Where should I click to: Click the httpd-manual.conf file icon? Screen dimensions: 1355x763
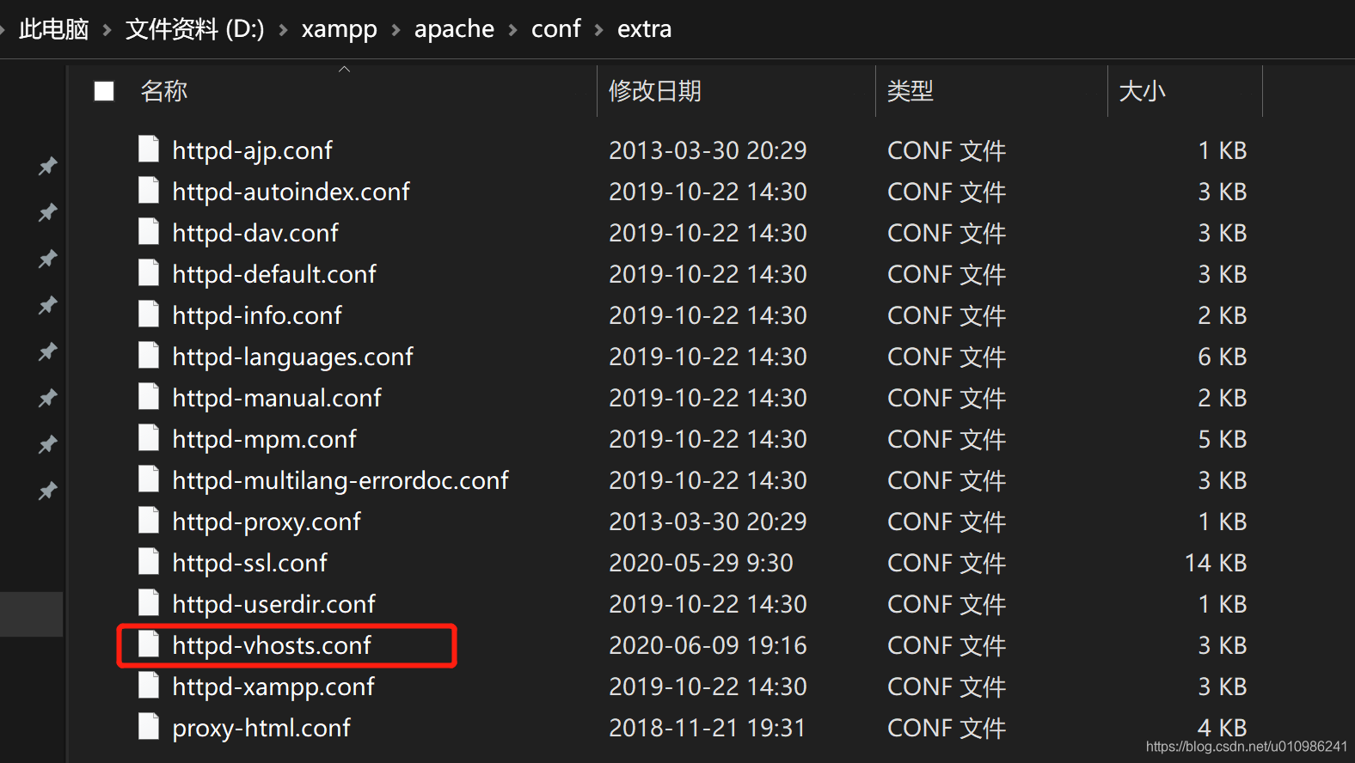pyautogui.click(x=149, y=396)
